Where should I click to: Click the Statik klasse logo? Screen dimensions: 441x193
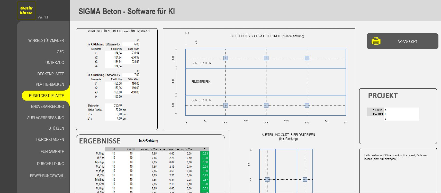click(26, 11)
